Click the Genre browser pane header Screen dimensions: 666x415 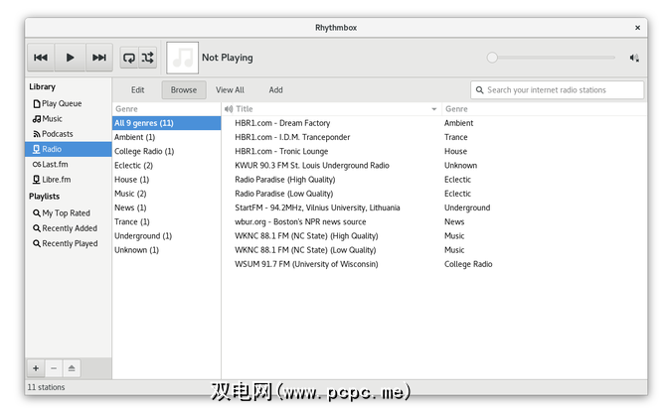(167, 109)
